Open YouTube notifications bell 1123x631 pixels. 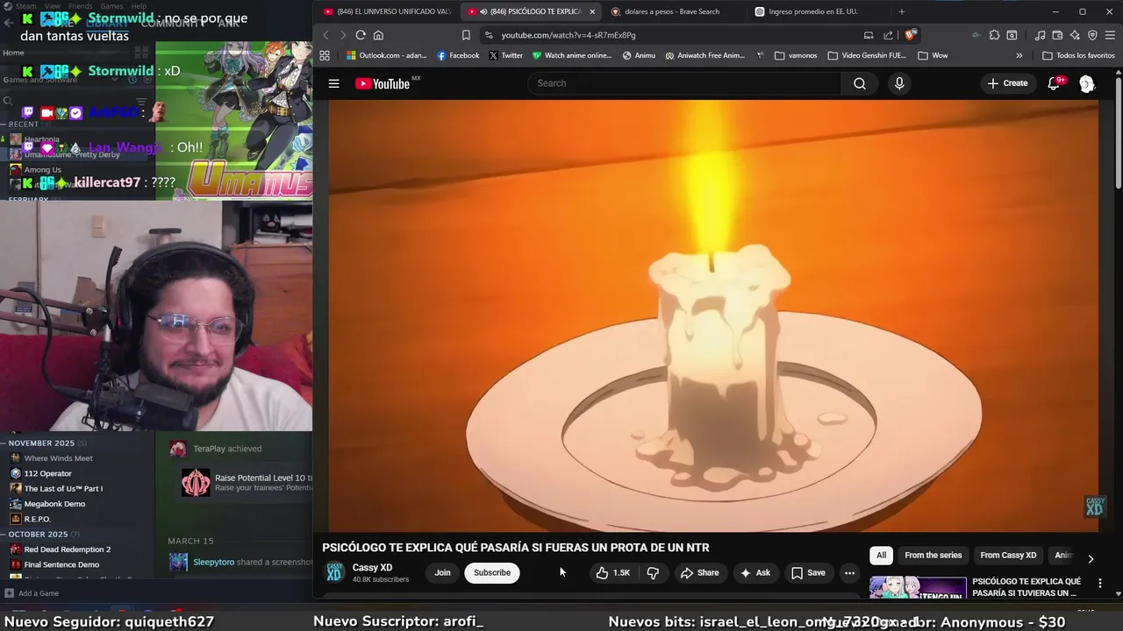1055,83
